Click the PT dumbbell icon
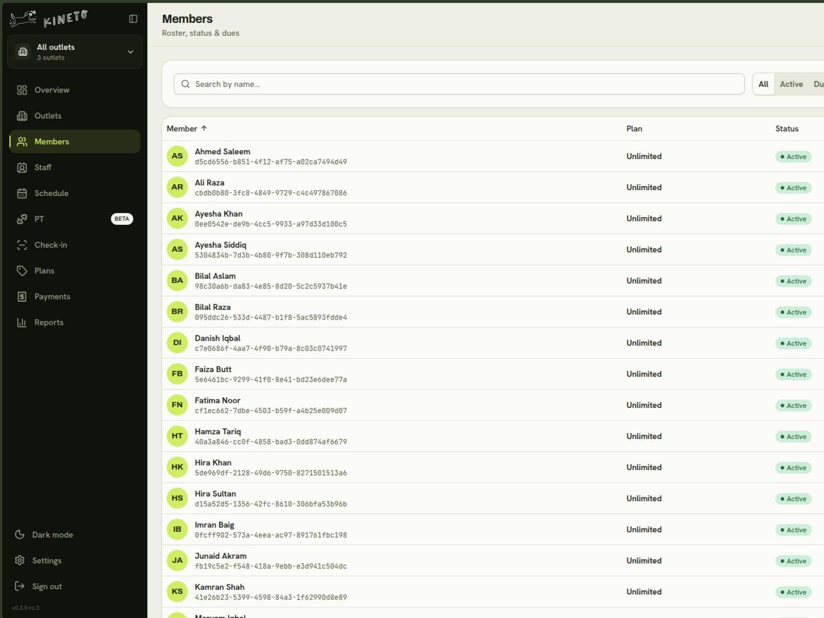The image size is (824, 618). click(x=22, y=219)
